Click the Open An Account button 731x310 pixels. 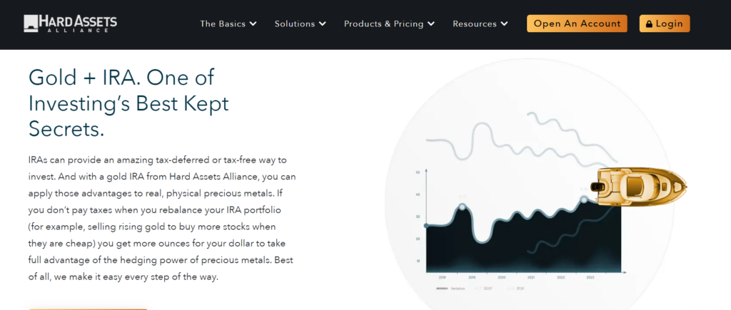tap(577, 24)
